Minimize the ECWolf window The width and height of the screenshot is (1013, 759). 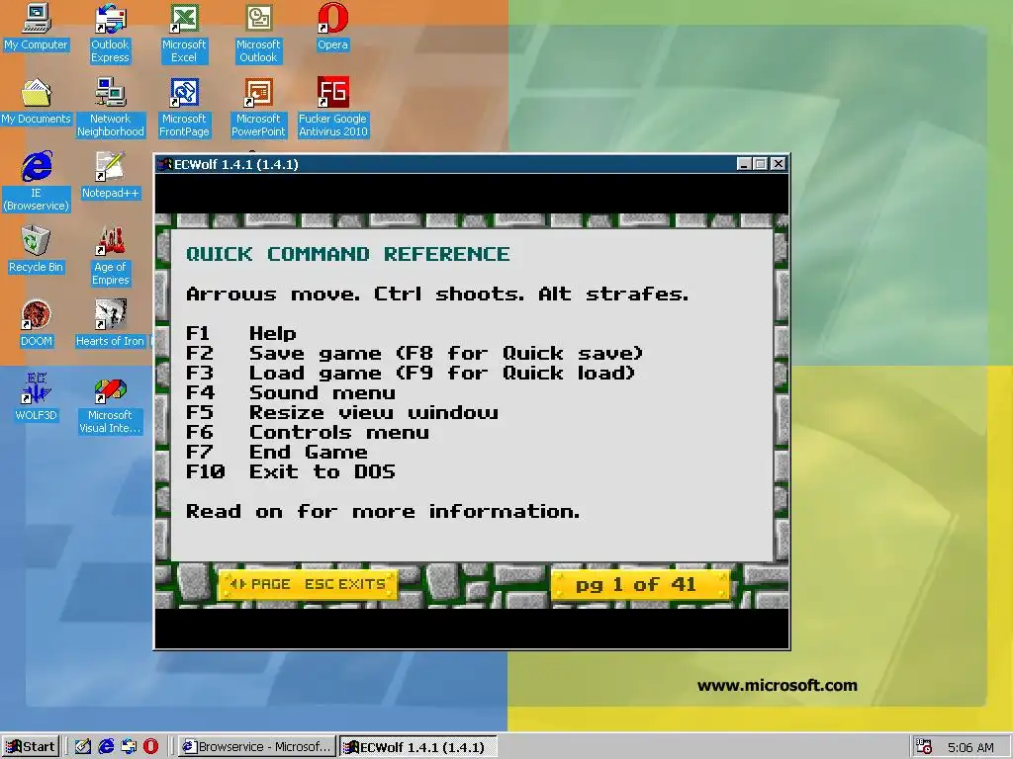pos(744,164)
